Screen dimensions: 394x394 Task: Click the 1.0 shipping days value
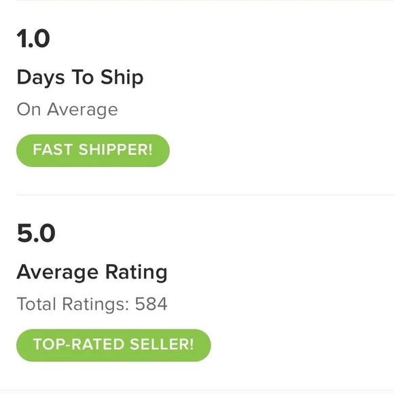click(x=33, y=39)
